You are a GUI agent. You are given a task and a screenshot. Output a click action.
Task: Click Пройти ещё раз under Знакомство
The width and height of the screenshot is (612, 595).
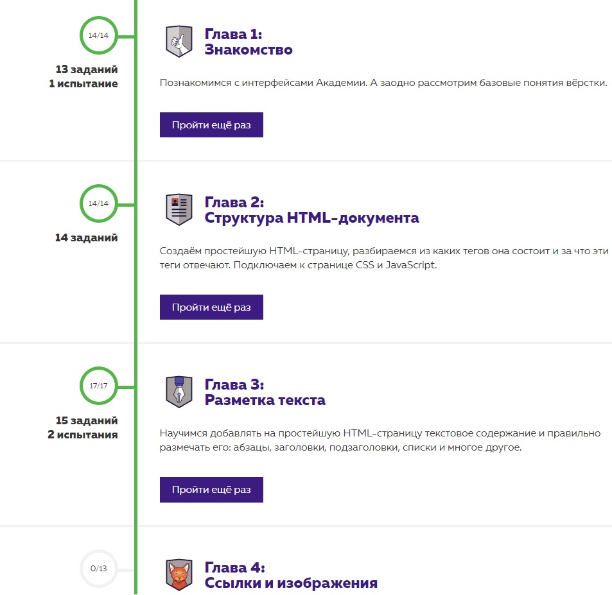pos(211,125)
